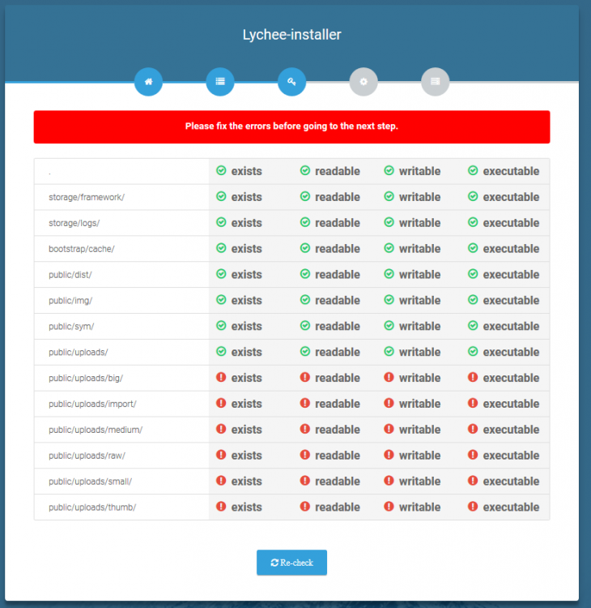Click 'exists' label in public/uploads/medium/ row
This screenshot has height=608, width=591.
pos(247,430)
